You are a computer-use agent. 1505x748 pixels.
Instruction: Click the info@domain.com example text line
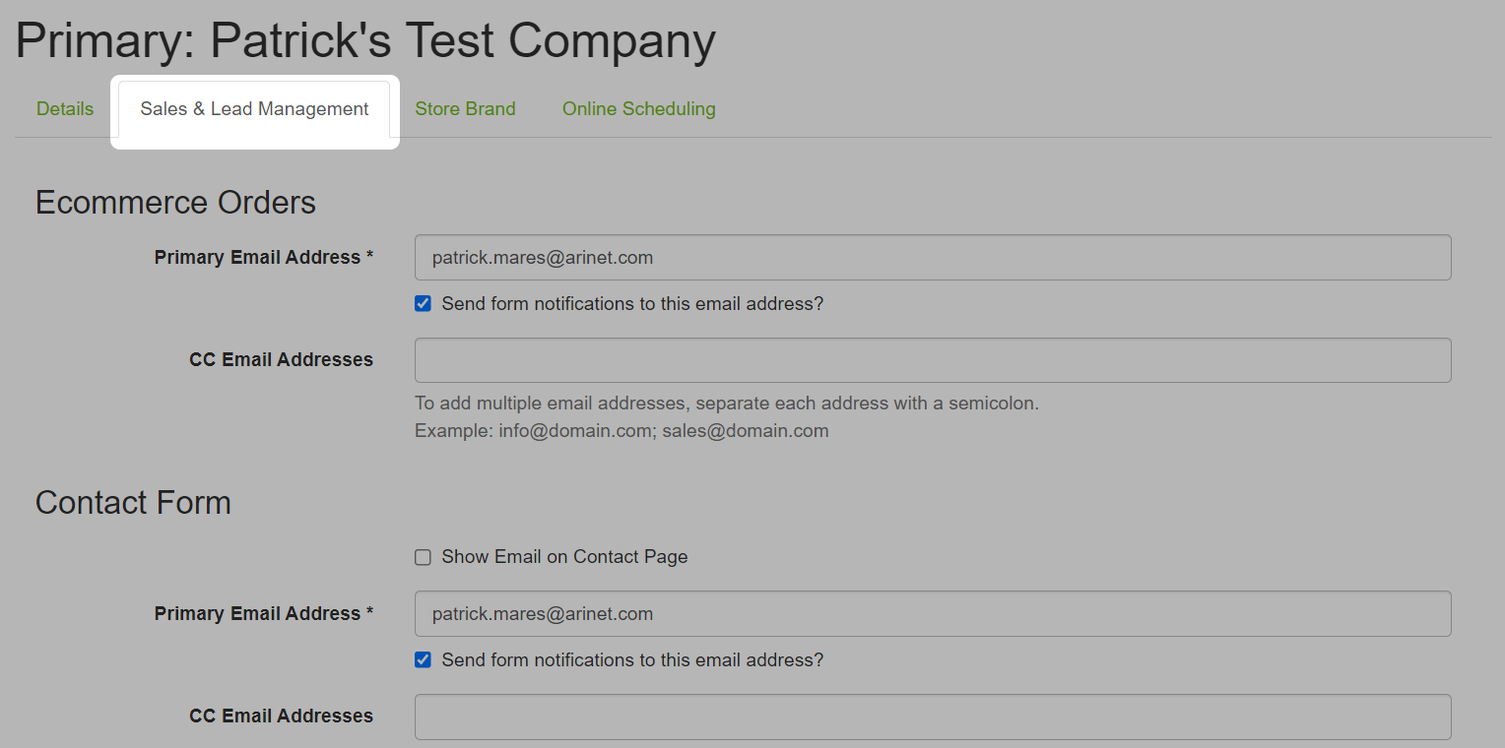[622, 431]
